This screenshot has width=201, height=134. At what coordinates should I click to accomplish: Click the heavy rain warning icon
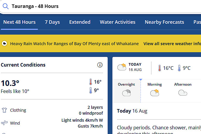click(4, 44)
